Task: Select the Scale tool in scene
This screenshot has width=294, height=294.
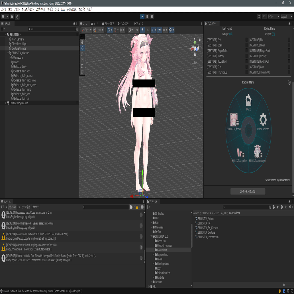Action: coord(82,60)
